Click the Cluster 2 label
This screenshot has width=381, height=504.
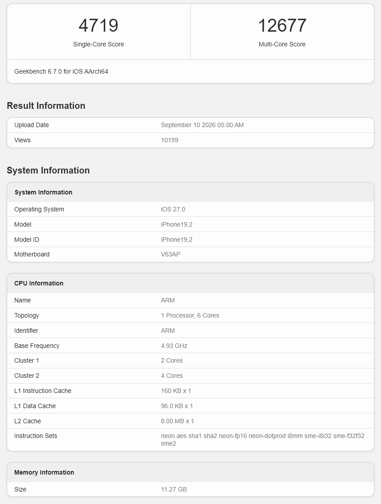(27, 376)
